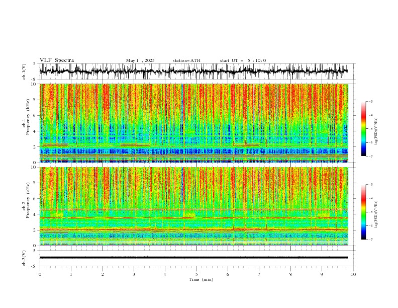Click the ch.3 flat black voltage trace
Image resolution: width=398 pixels, height=308 pixels.
click(x=193, y=258)
